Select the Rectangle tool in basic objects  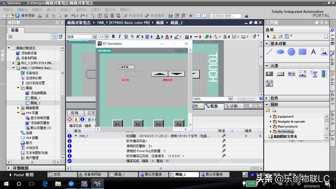302,51
